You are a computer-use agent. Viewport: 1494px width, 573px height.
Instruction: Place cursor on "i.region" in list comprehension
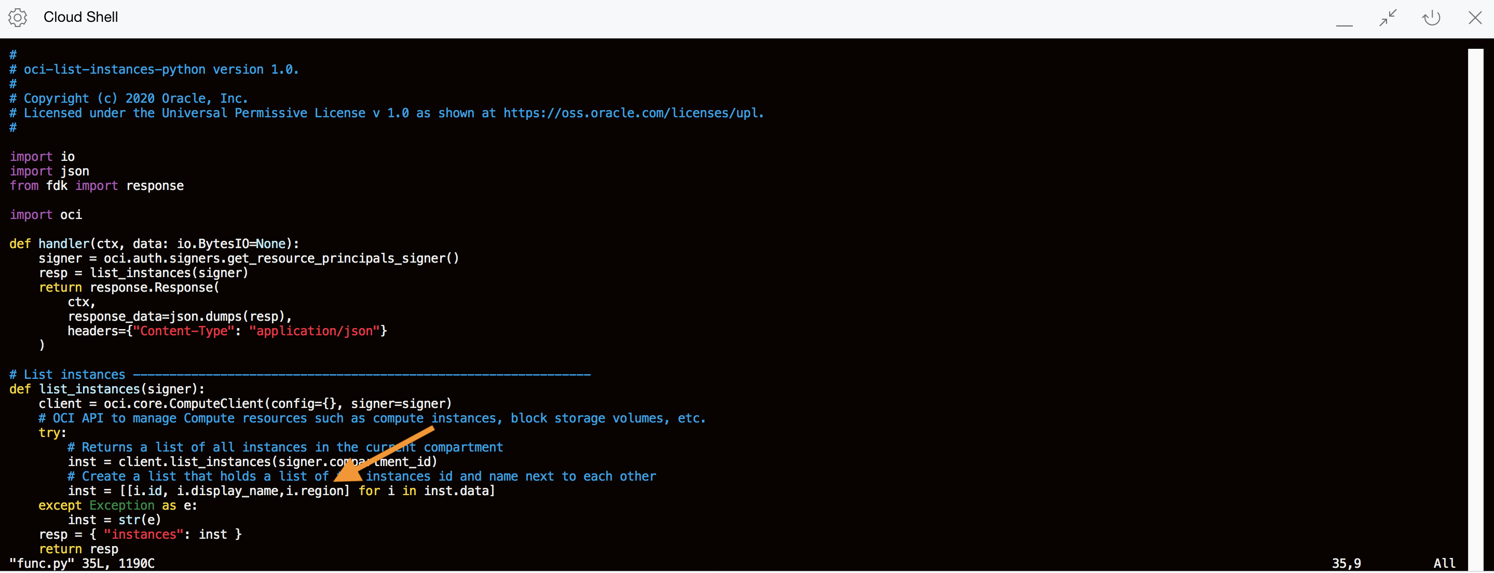(x=317, y=491)
